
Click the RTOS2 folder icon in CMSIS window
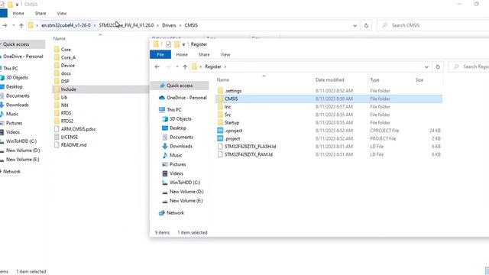coord(57,121)
